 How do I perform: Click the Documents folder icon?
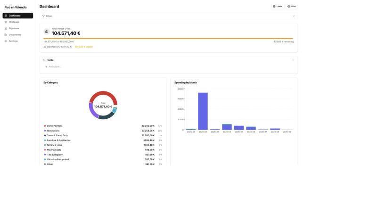tap(6, 34)
